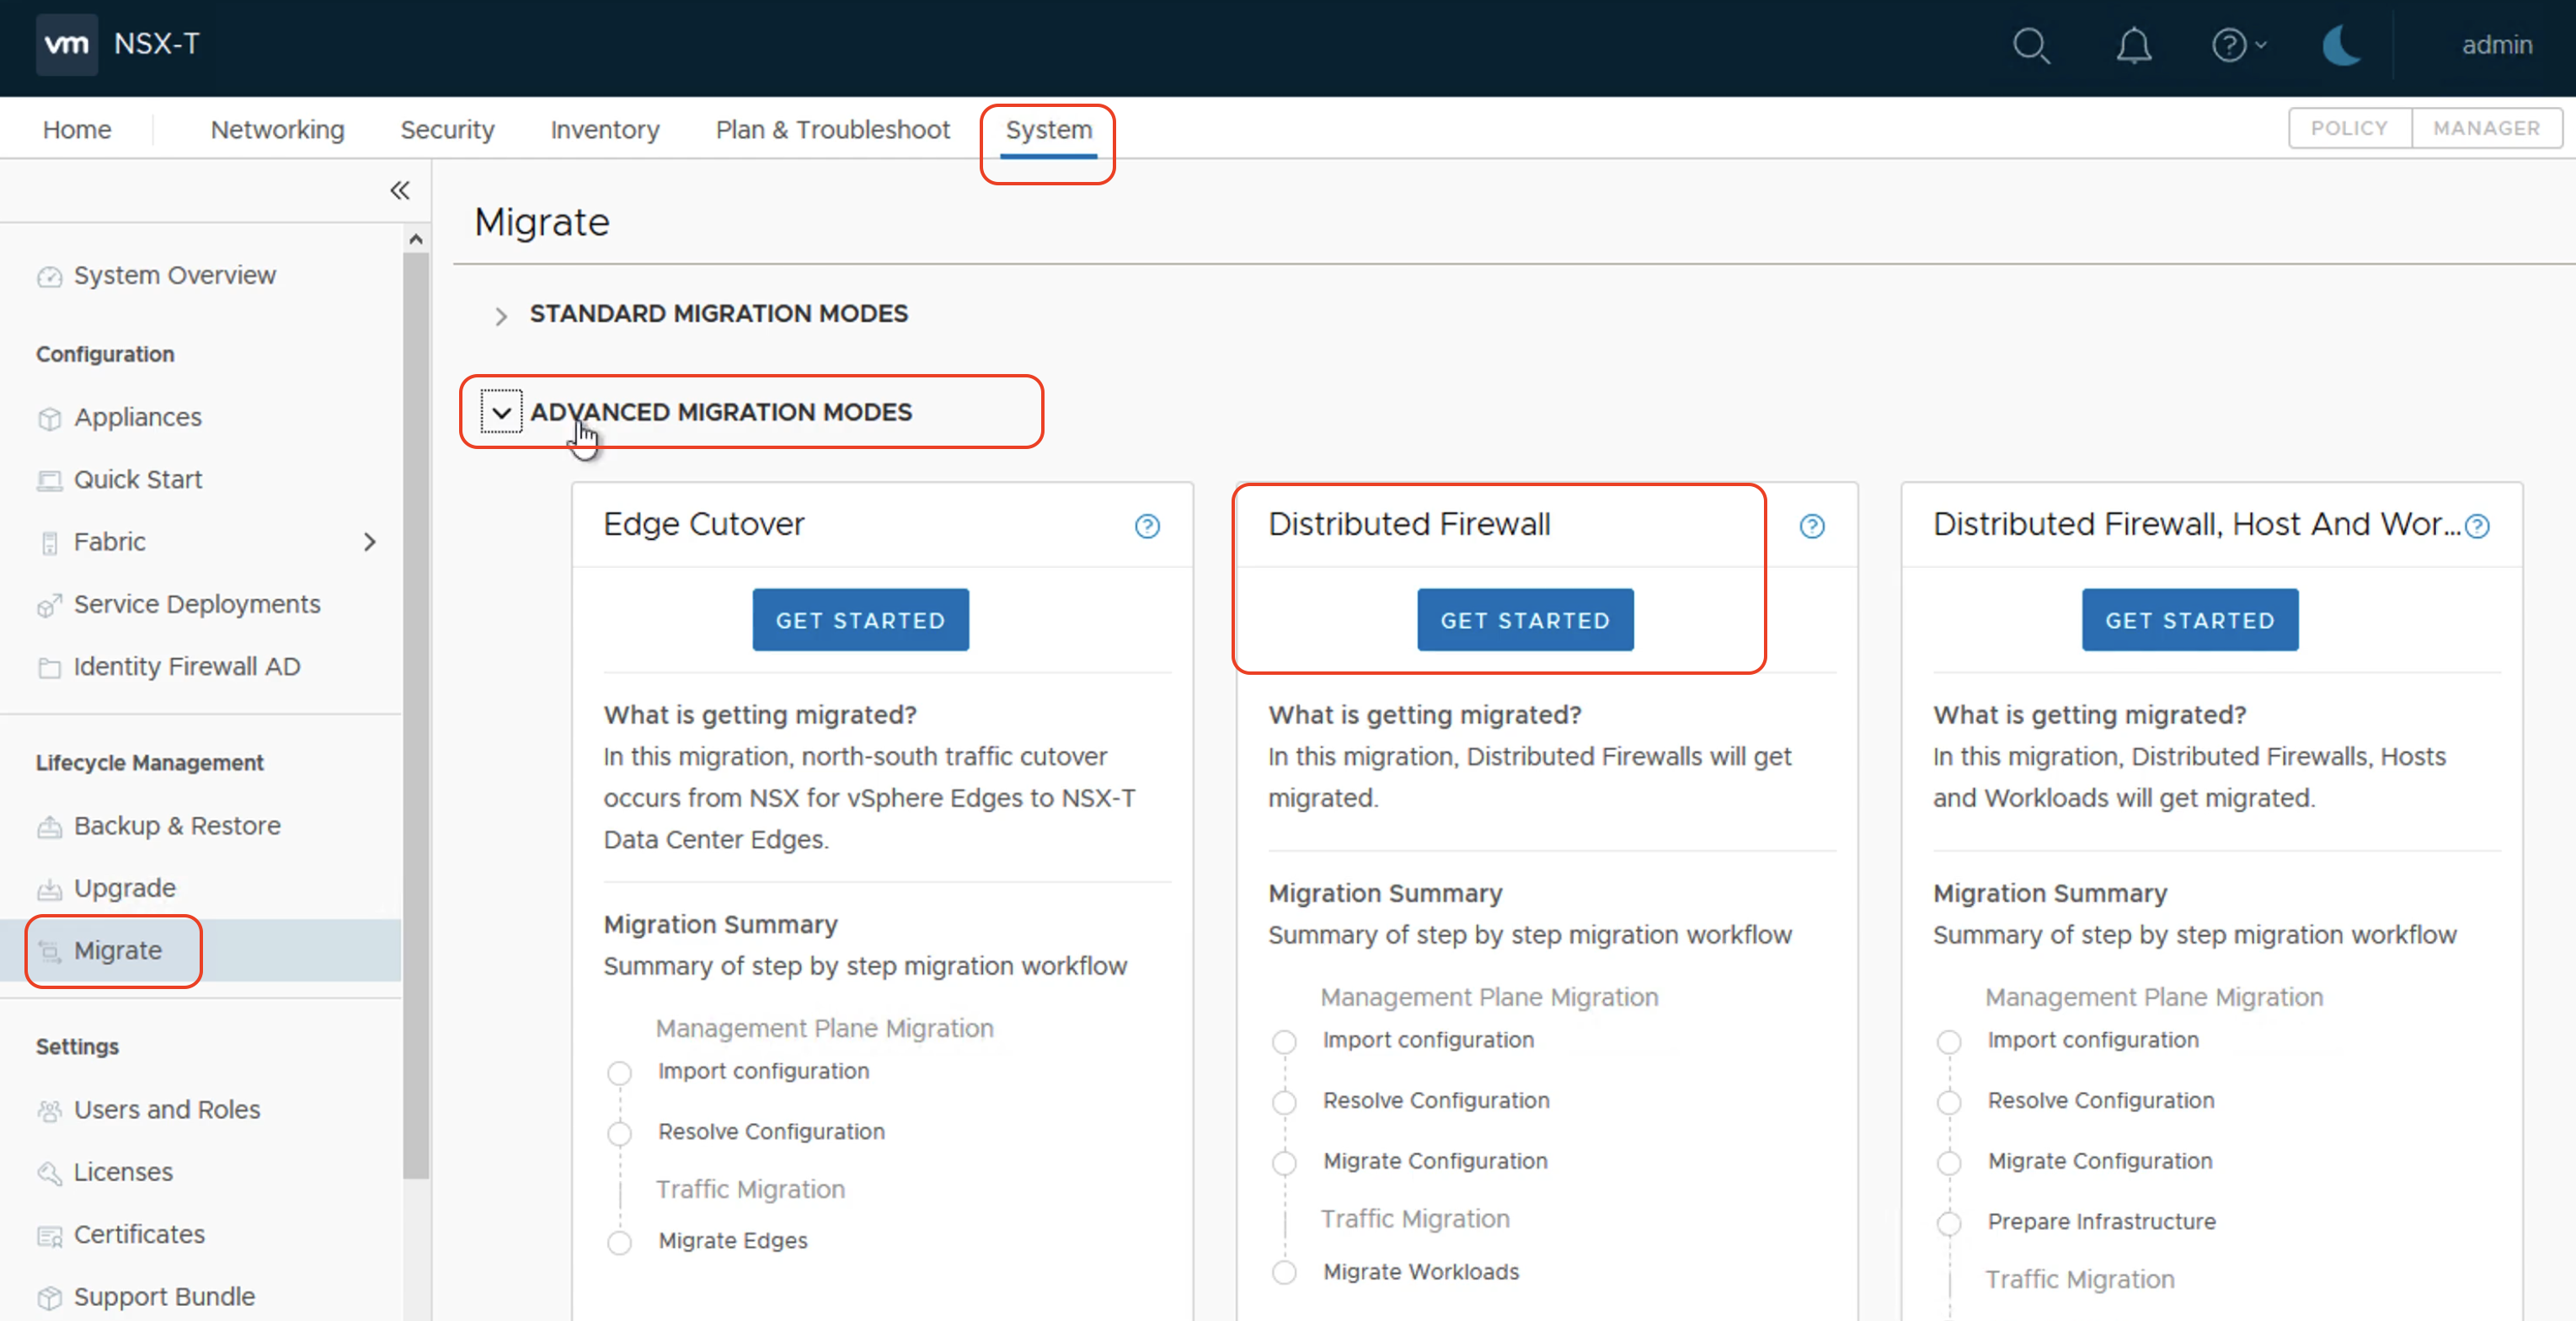This screenshot has height=1321, width=2576.
Task: Open the Licenses page
Action: point(123,1171)
